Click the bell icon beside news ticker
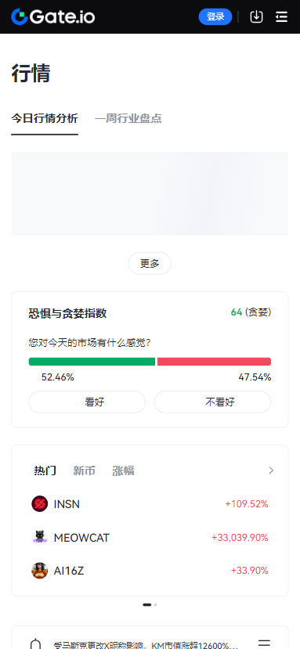 pos(36,644)
